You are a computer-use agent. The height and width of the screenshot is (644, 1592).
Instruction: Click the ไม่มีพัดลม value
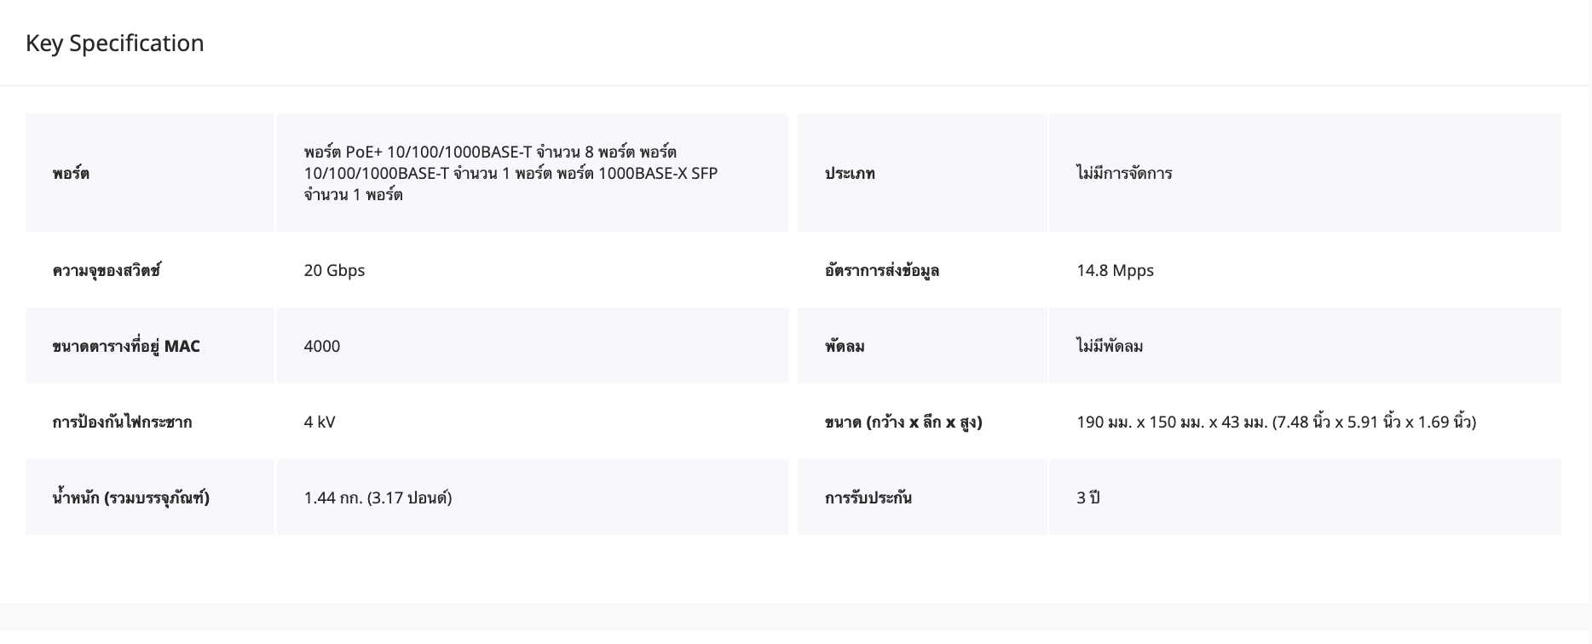point(1110,346)
